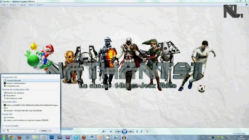Open the document named re
The height and width of the screenshot is (140, 249).
pos(31,108)
